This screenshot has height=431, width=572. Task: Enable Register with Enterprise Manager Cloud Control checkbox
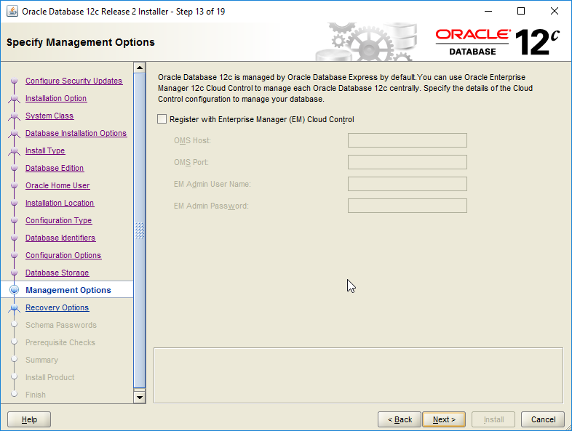[x=162, y=119]
